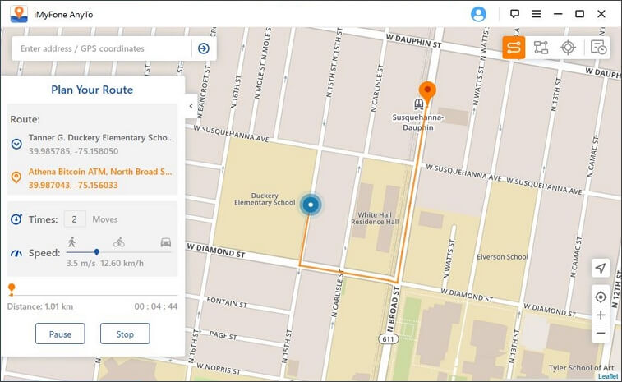Image resolution: width=622 pixels, height=382 pixels.
Task: Click the destination pin icon in route list
Action: click(x=16, y=177)
